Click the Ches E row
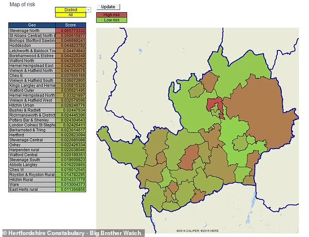Screen dimensions: 309x237 pos(32,76)
